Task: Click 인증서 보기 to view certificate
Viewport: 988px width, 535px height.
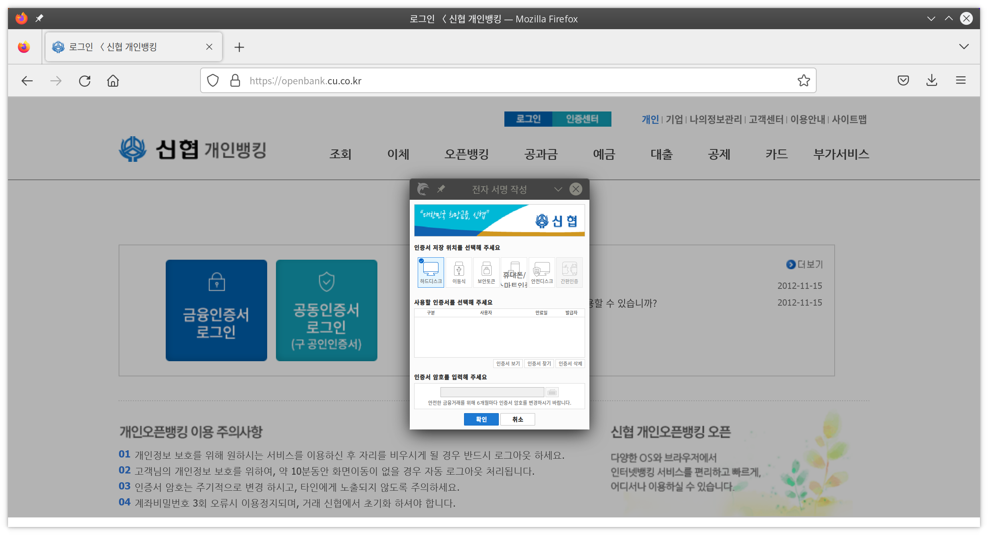Action: (508, 364)
